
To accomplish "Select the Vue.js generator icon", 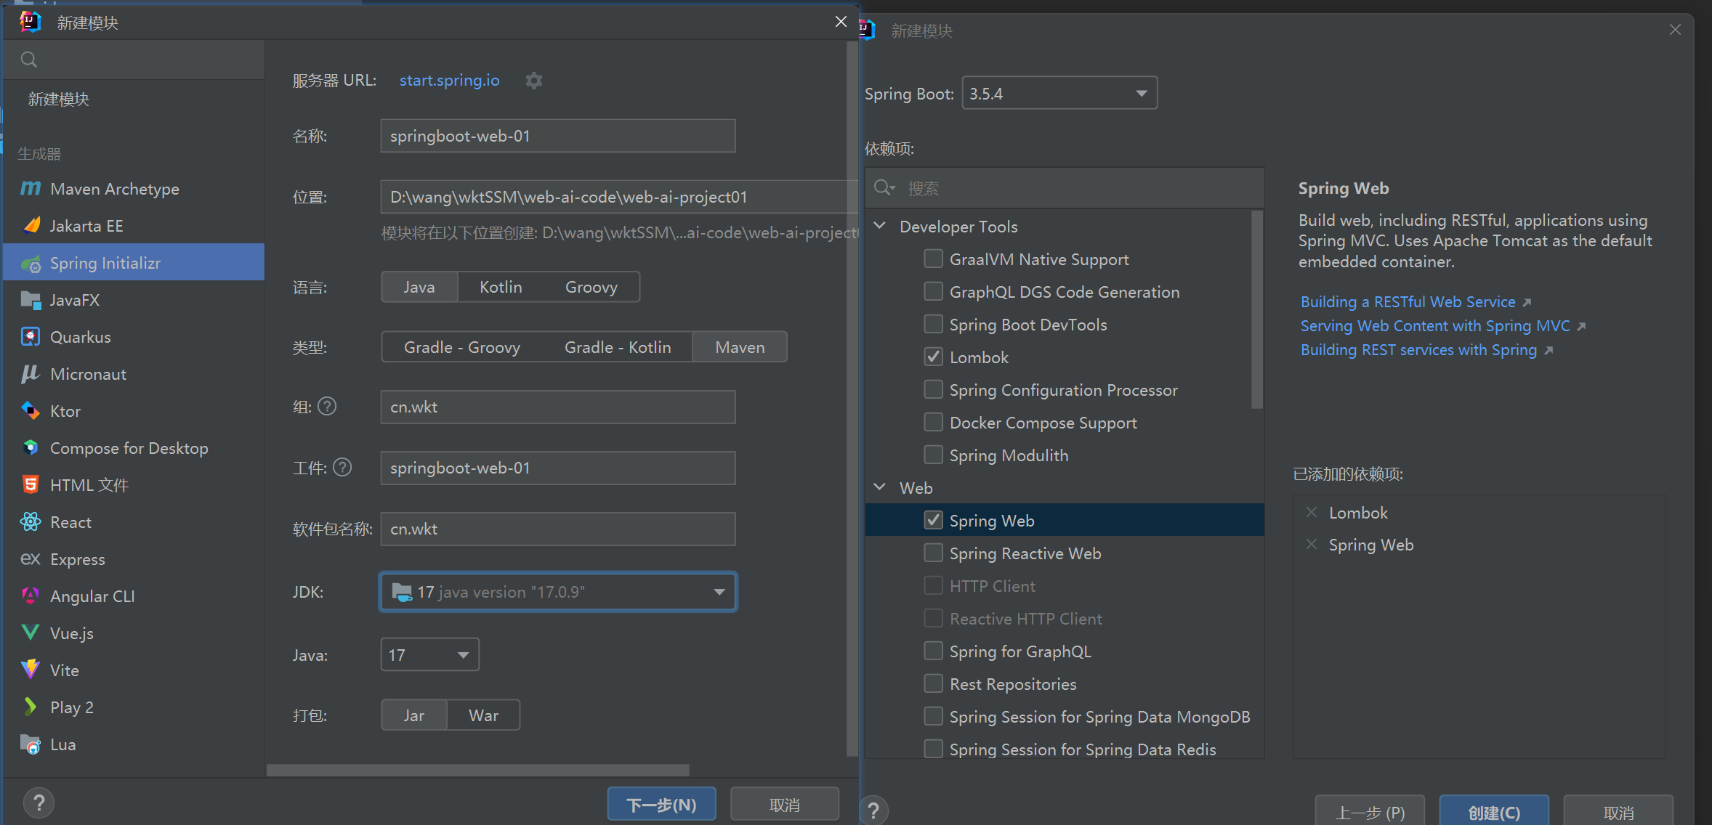I will pos(31,633).
